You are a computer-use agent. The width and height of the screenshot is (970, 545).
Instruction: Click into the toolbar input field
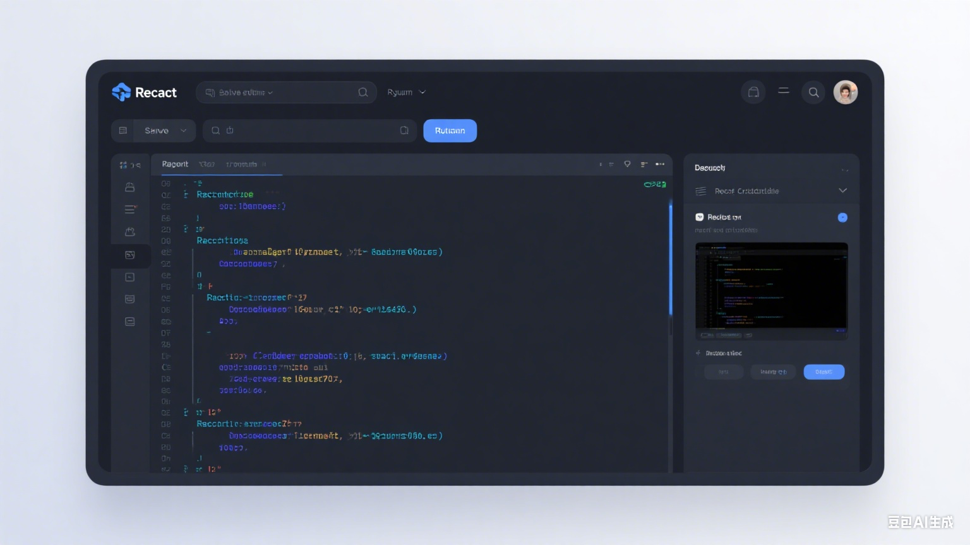point(309,131)
